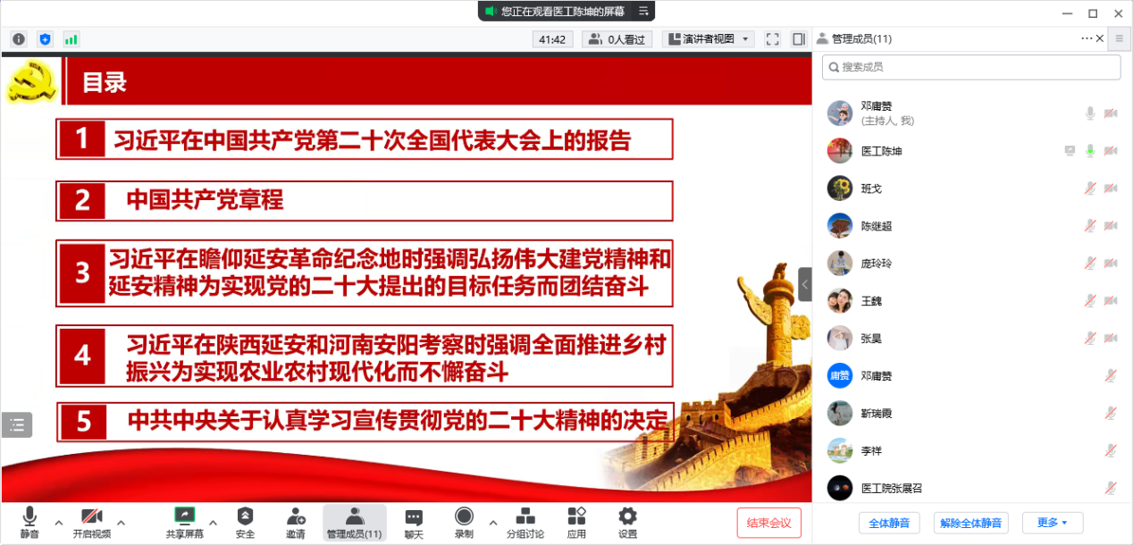Open the Apps (应用) icon

(576, 523)
